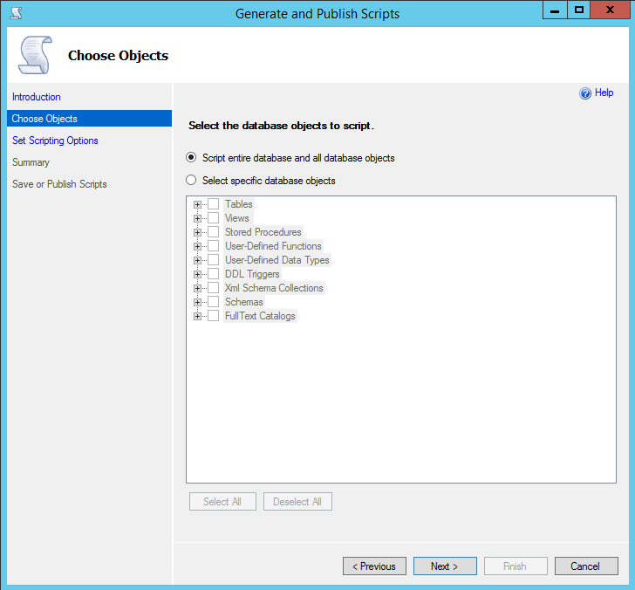Expand the Schemas tree node
This screenshot has width=635, height=590.
[197, 302]
